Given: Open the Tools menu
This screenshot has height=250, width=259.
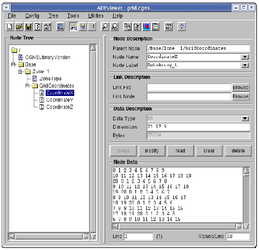Looking at the screenshot, I should click(x=73, y=16).
